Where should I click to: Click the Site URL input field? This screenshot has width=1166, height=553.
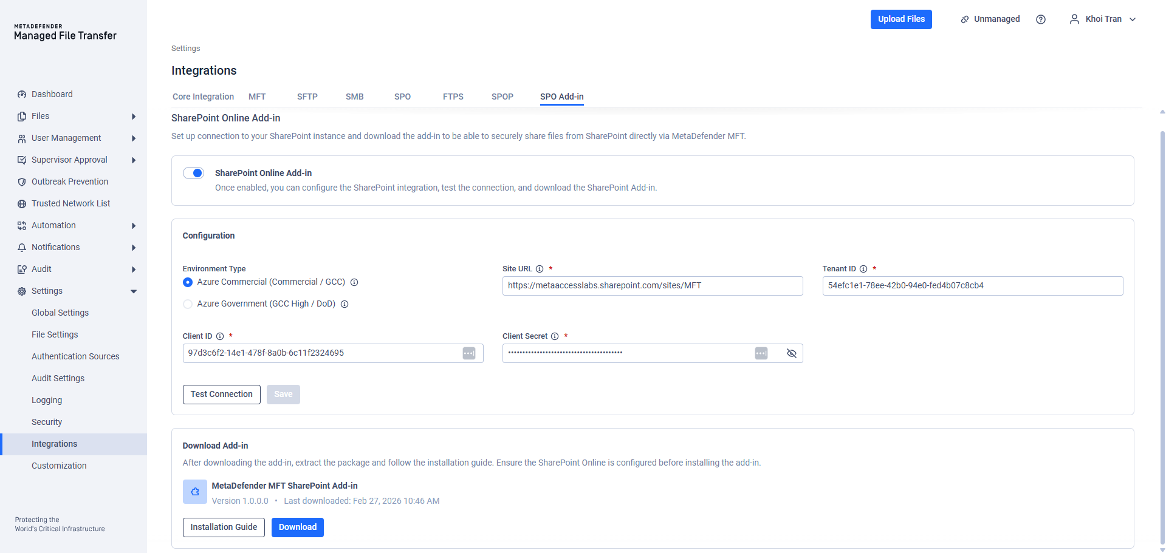pyautogui.click(x=653, y=286)
